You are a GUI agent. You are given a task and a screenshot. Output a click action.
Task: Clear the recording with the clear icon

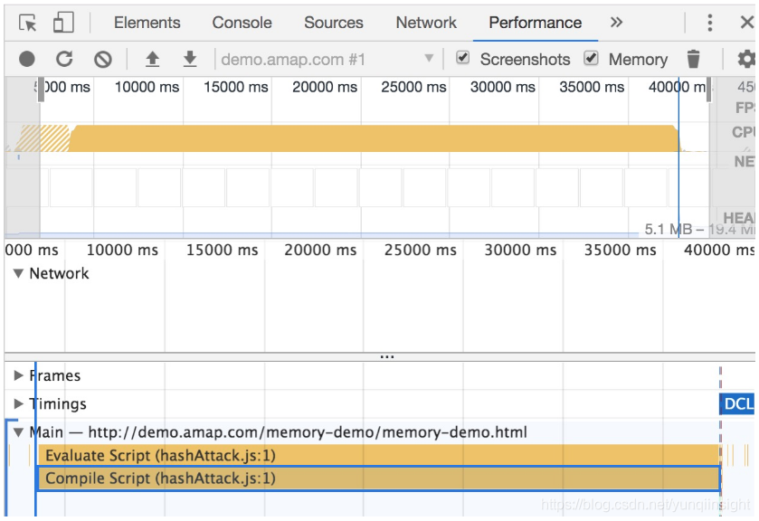[x=102, y=60]
